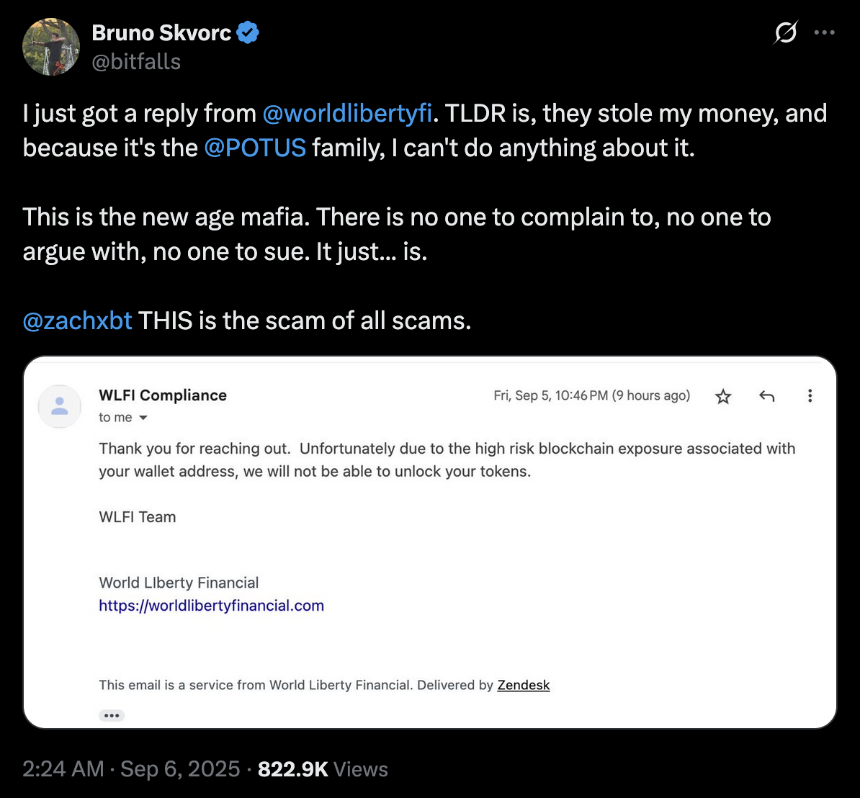This screenshot has width=860, height=798.
Task: Click the Grok icon on the post
Action: click(786, 32)
